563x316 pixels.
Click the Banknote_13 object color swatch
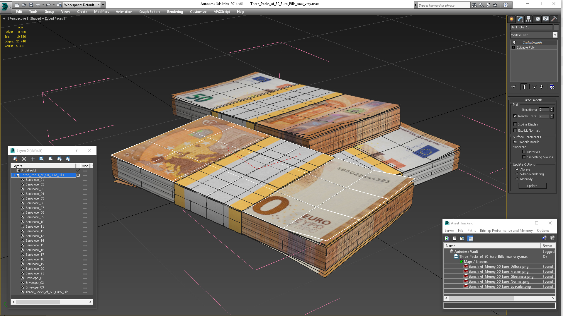click(556, 27)
